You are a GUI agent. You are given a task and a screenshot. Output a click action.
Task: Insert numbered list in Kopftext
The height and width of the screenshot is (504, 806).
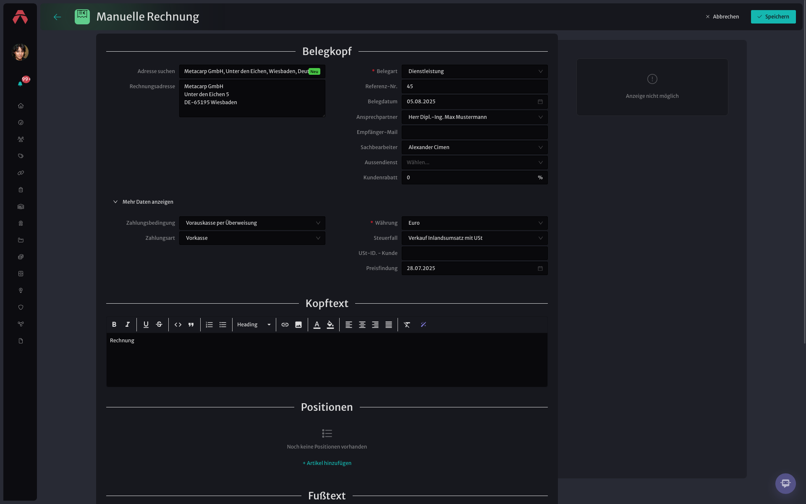tap(209, 325)
